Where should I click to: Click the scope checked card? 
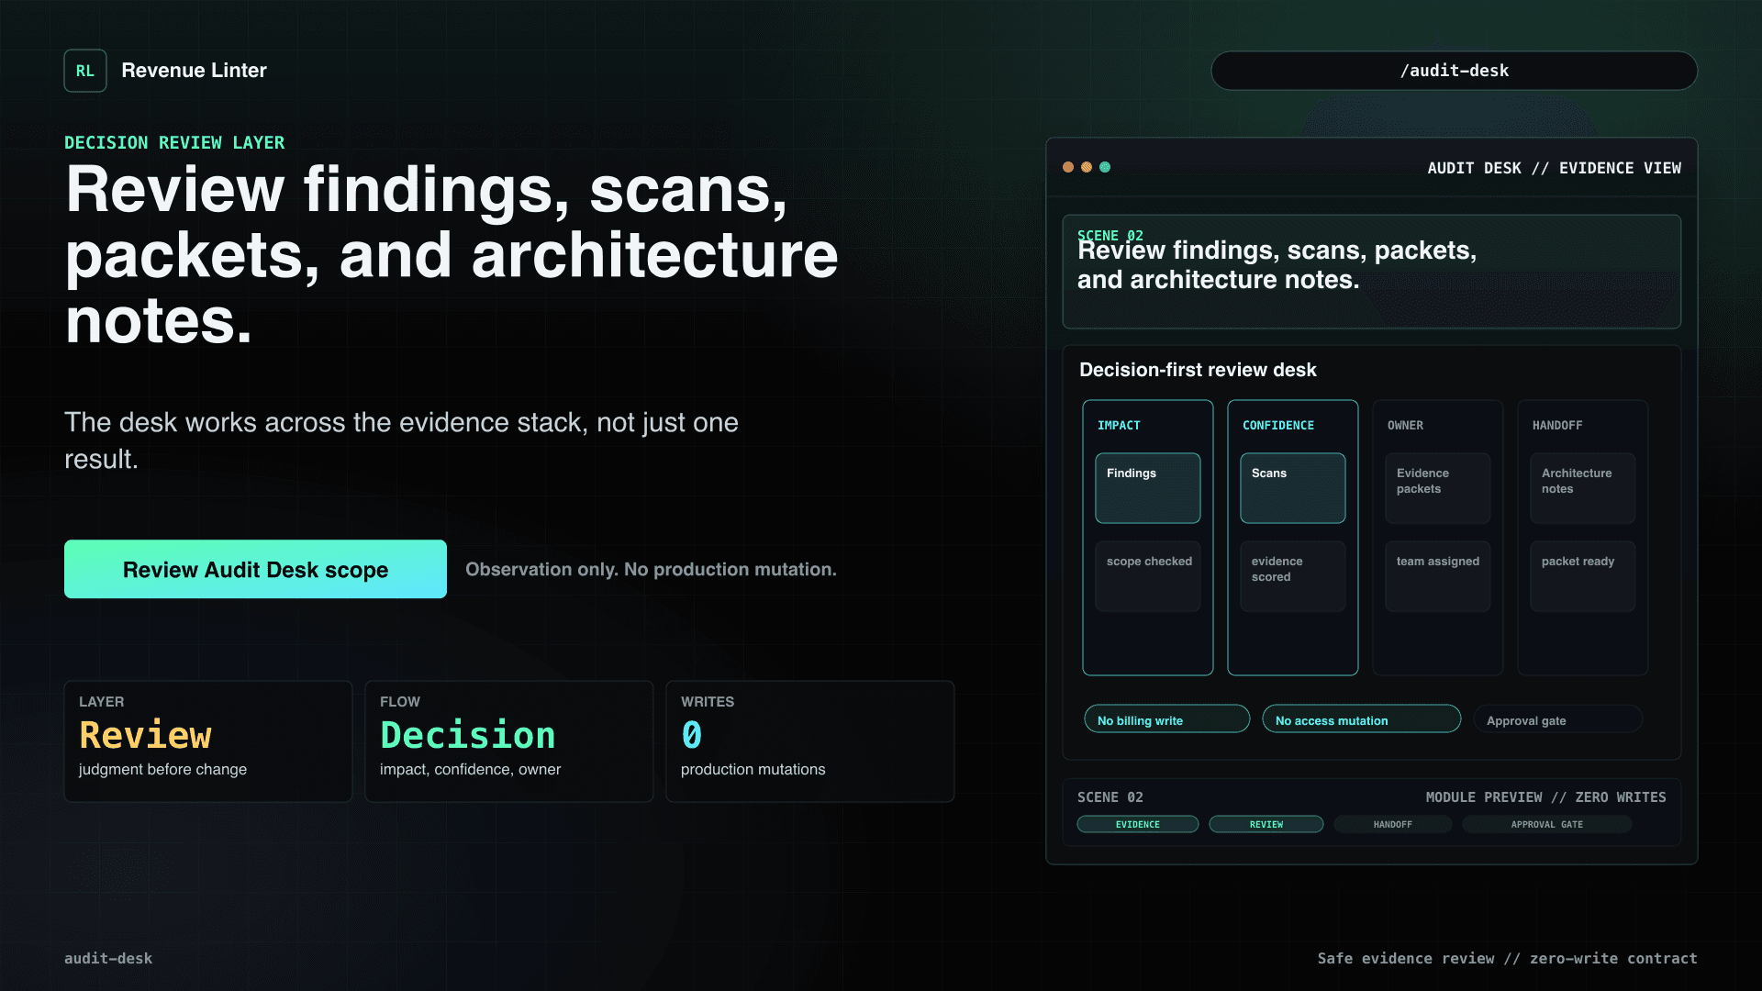(x=1147, y=576)
